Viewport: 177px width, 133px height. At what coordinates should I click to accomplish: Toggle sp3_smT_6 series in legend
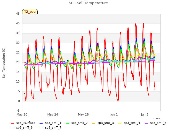point(22,128)
